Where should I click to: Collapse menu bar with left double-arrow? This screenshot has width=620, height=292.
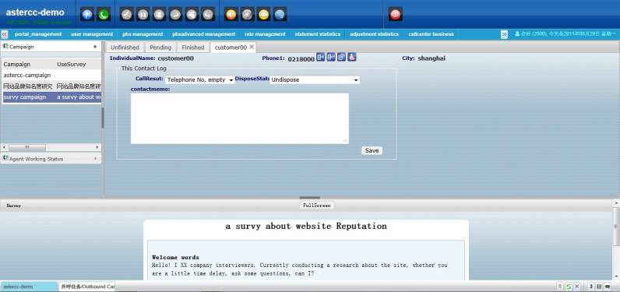pyautogui.click(x=5, y=34)
